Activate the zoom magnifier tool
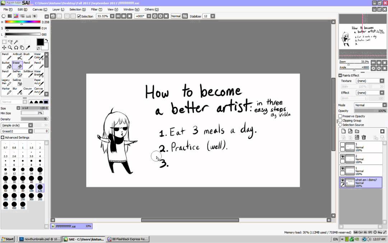The image size is (388, 243). tap(10, 47)
